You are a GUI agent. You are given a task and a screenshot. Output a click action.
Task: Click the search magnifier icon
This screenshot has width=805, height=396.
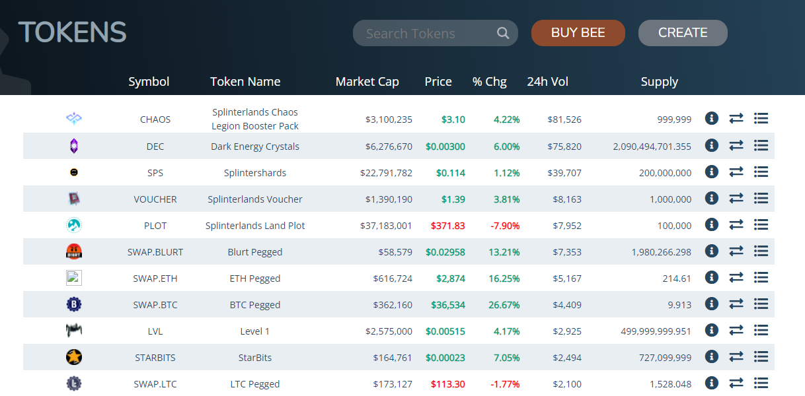click(503, 33)
